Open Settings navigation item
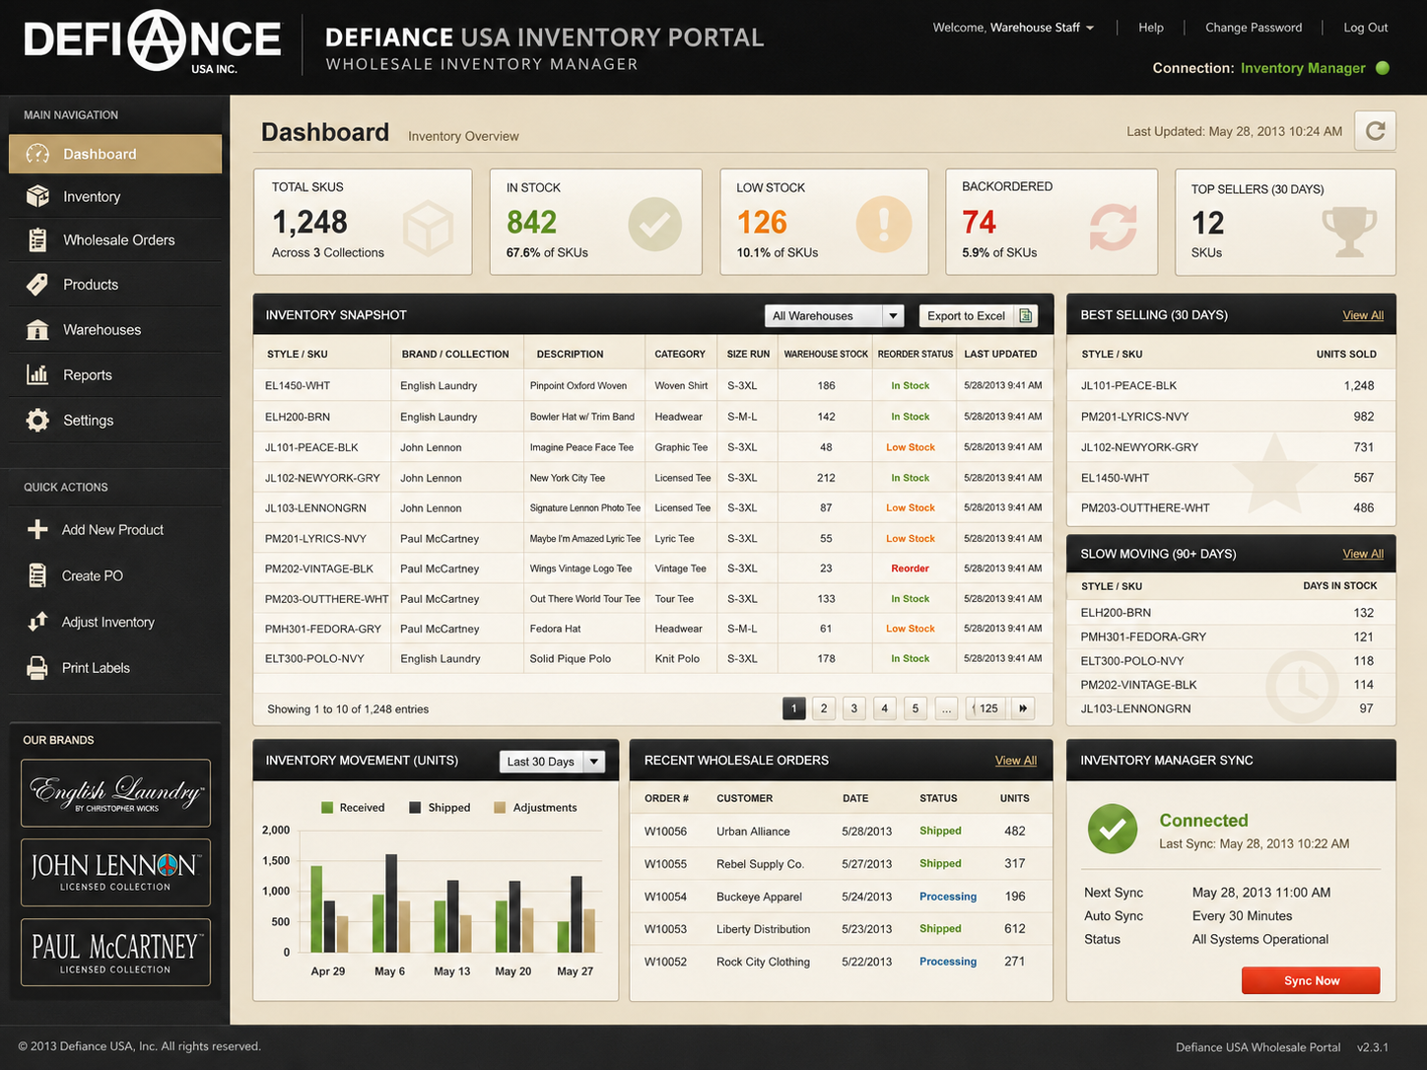This screenshot has height=1070, width=1427. tap(115, 420)
